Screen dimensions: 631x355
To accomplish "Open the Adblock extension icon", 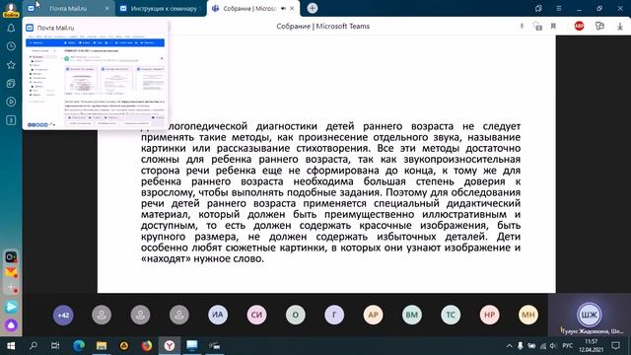I will (x=579, y=27).
